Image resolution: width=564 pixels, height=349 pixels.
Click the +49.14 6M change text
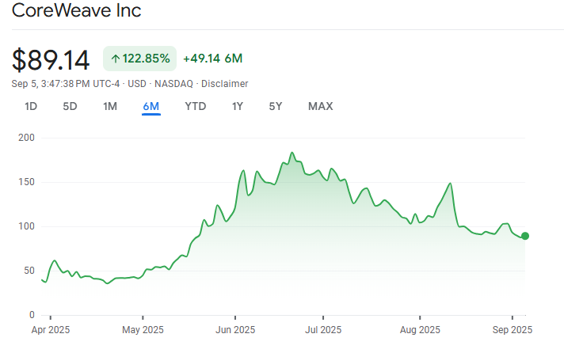point(212,59)
